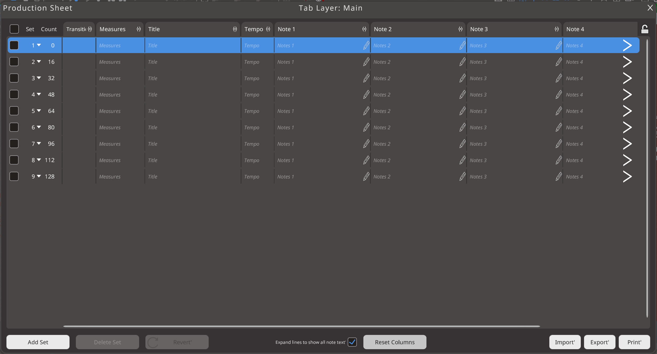Click Notes 2 pencil icon in set 4 row
The width and height of the screenshot is (657, 354).
[462, 95]
